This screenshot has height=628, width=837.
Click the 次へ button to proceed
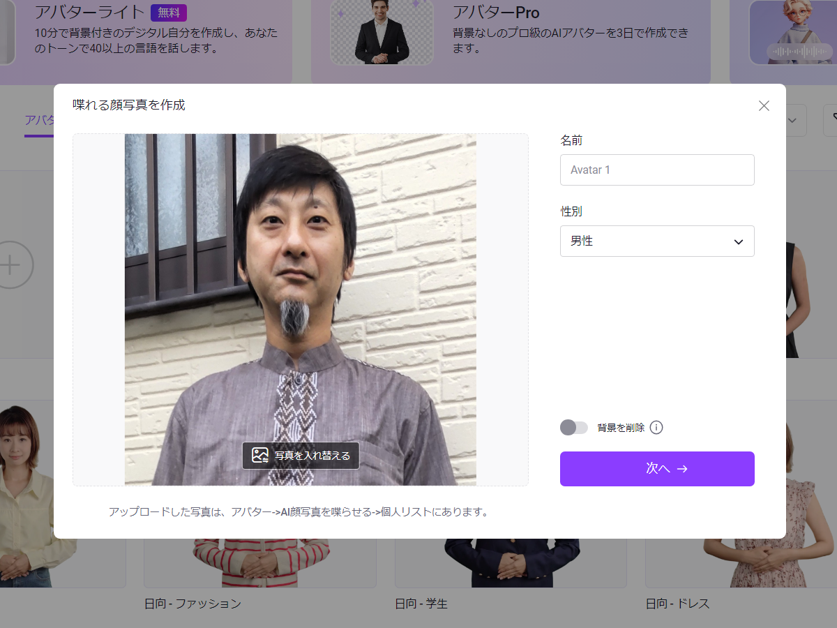click(x=656, y=469)
